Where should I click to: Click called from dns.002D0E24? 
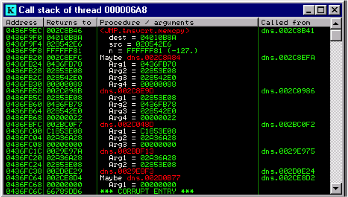288,171
